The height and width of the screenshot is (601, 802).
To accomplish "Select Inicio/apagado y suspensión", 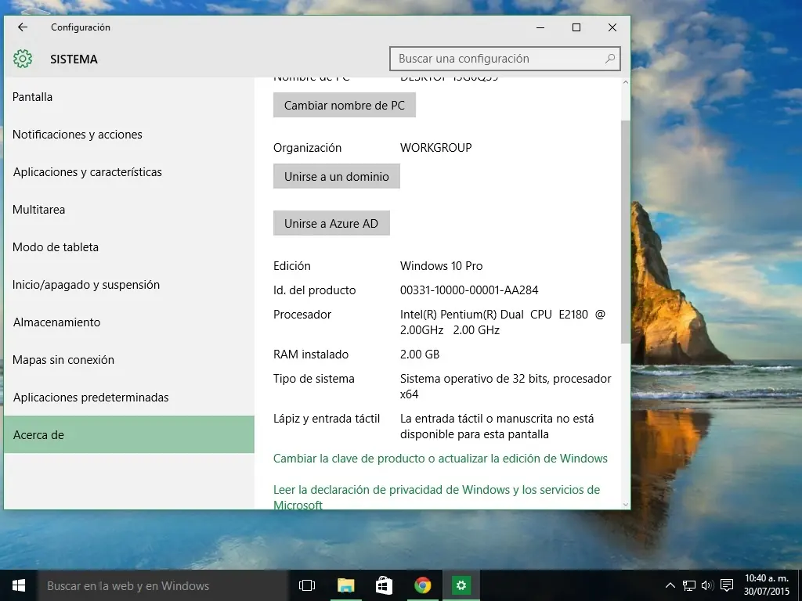I will [x=129, y=285].
